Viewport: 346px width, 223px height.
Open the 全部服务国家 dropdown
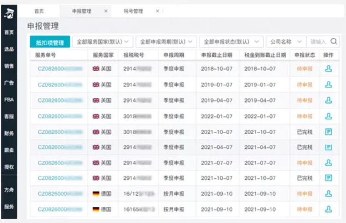click(103, 42)
